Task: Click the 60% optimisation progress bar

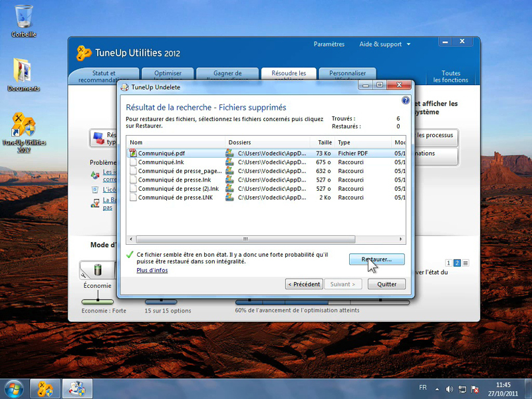Action: pos(323,302)
